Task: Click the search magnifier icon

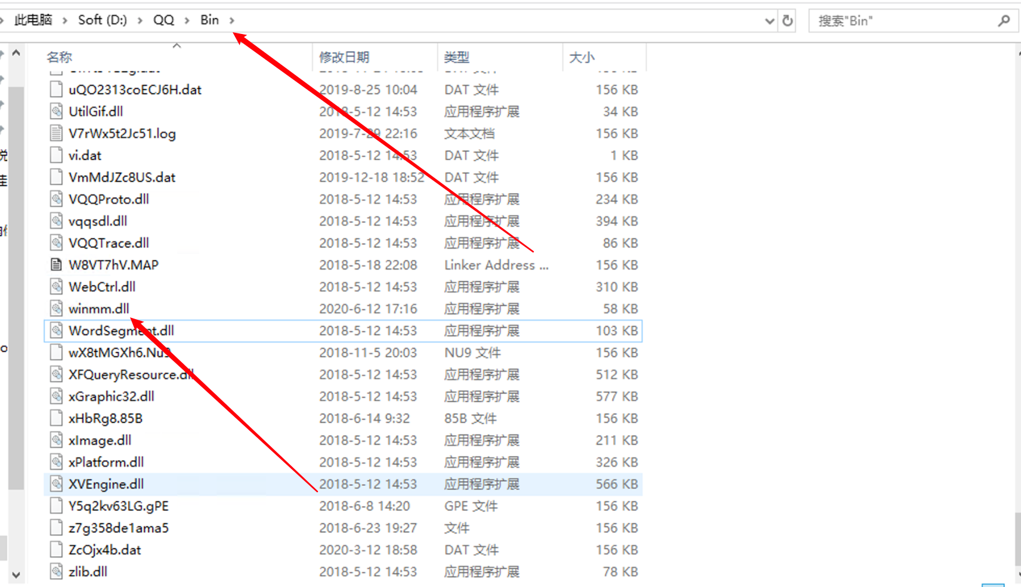Action: click(1004, 21)
